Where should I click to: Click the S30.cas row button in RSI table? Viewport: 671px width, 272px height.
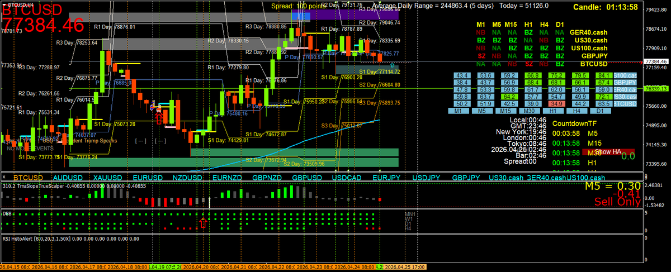625,97
